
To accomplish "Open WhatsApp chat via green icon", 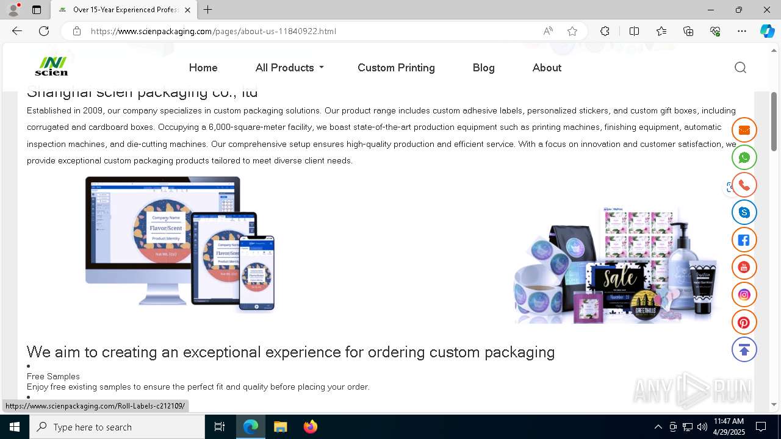I will pos(744,157).
